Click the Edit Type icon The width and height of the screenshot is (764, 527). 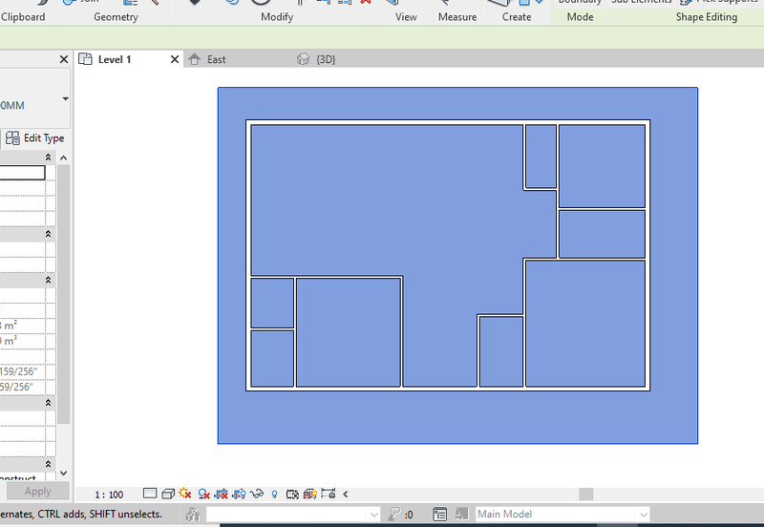[12, 138]
